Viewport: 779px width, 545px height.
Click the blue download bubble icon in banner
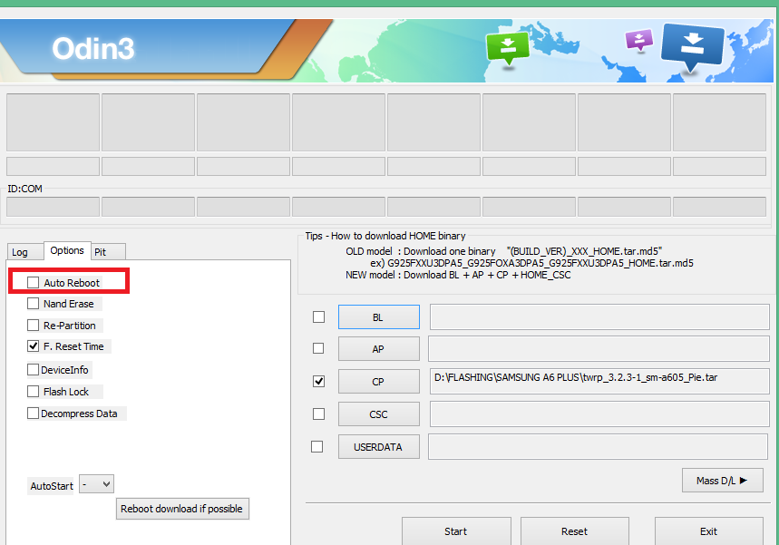tap(692, 46)
